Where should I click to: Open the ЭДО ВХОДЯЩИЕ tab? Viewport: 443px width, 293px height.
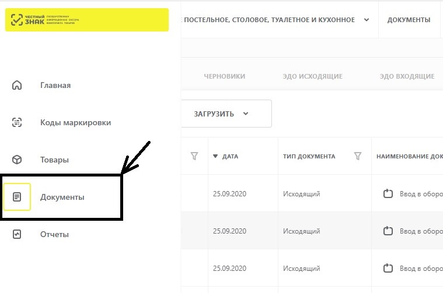(x=407, y=76)
